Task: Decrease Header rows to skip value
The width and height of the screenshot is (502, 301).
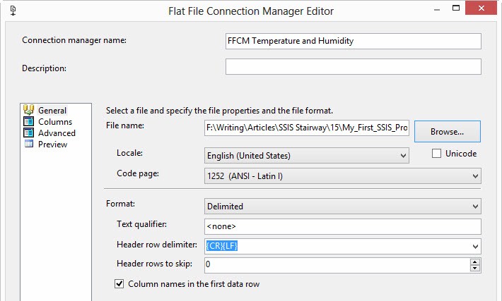Action: pyautogui.click(x=475, y=269)
